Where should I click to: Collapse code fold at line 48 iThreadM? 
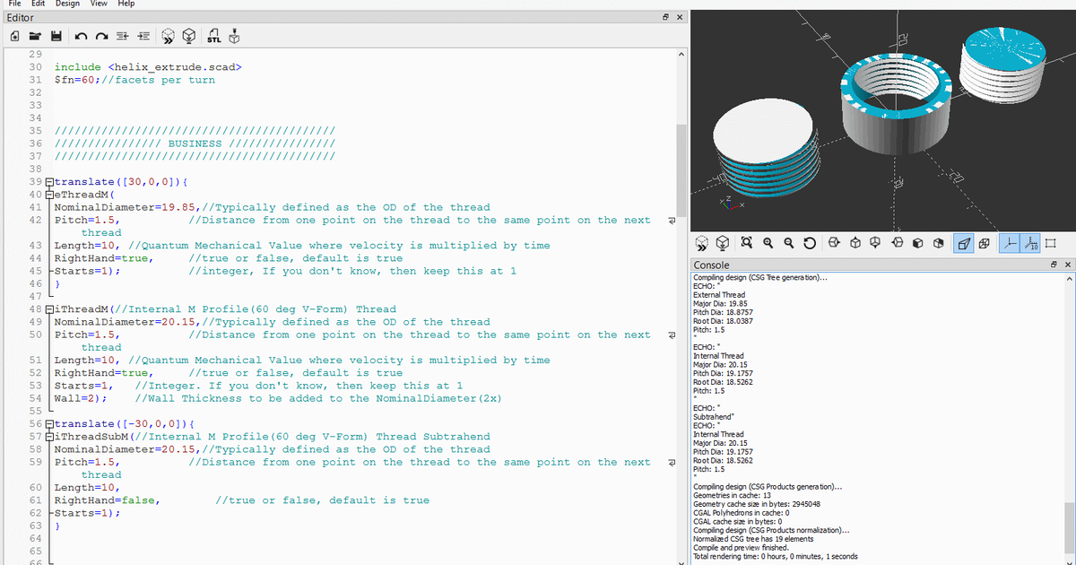tap(49, 309)
